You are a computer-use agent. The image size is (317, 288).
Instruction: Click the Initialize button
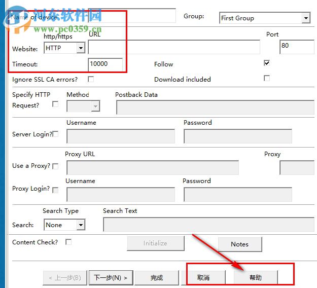[156, 243]
